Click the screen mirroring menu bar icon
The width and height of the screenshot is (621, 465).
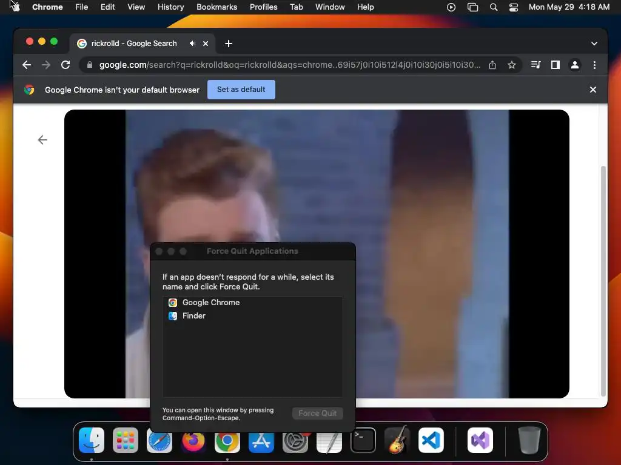click(x=472, y=7)
